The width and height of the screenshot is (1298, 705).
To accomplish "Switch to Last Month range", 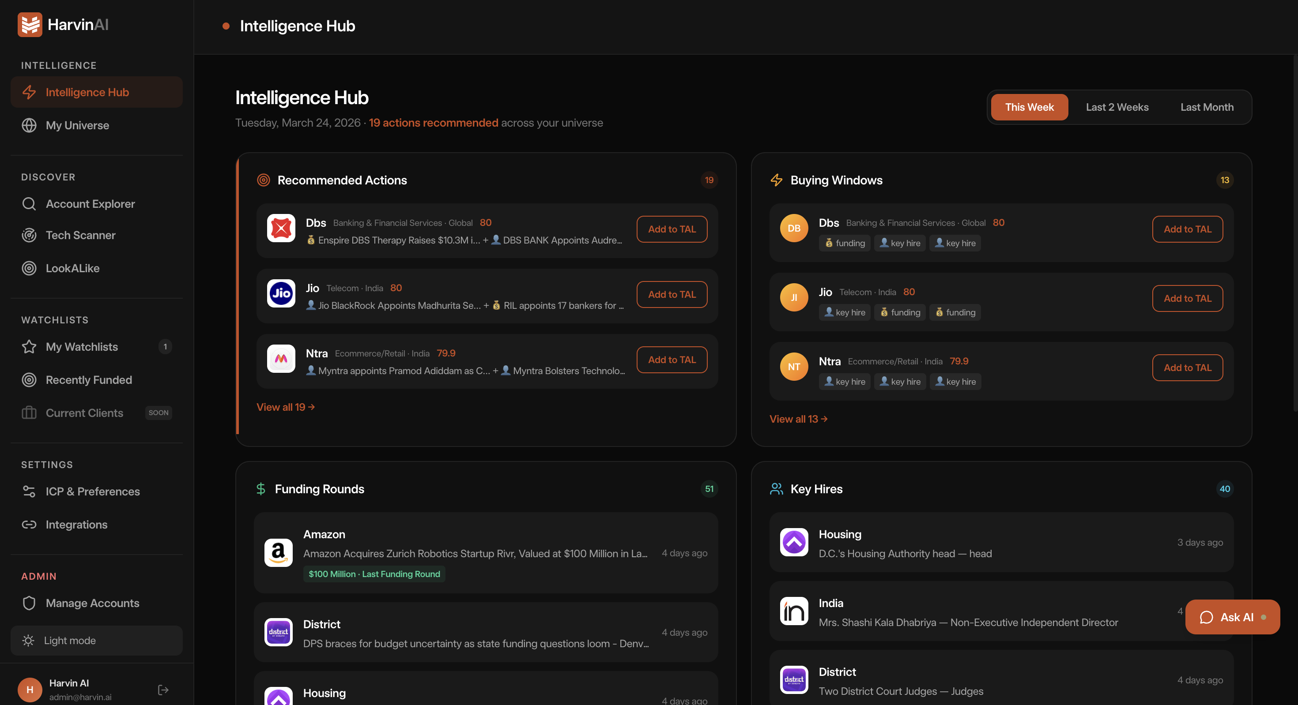I will click(x=1207, y=107).
